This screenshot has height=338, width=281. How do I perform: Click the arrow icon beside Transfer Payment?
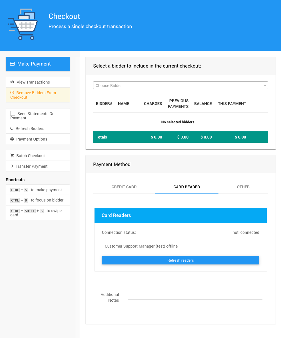[12, 166]
